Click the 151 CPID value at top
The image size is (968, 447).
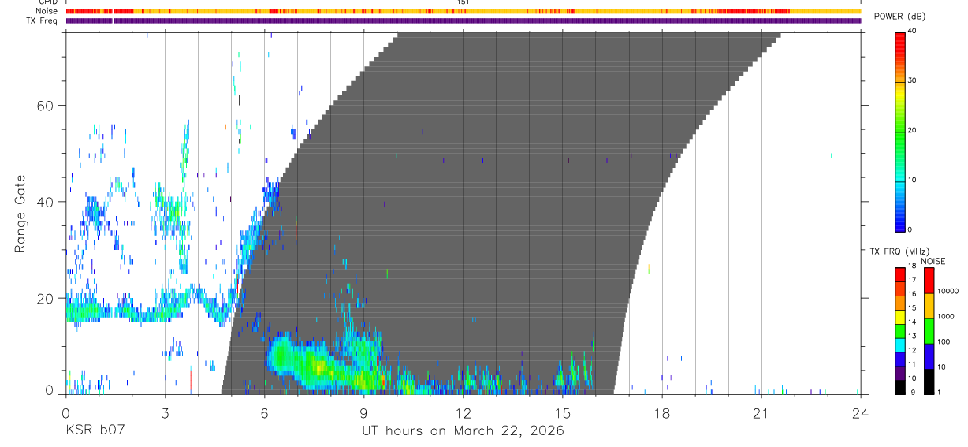click(x=464, y=2)
